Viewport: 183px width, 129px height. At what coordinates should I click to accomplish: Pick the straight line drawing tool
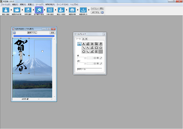(x=84, y=48)
